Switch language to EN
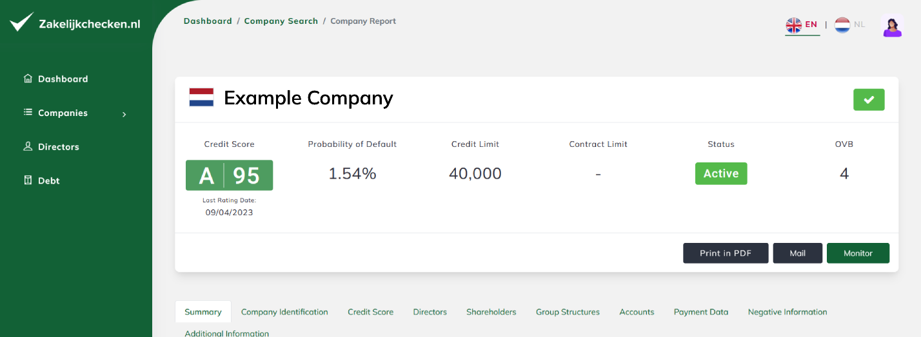The width and height of the screenshot is (921, 337). pos(811,24)
